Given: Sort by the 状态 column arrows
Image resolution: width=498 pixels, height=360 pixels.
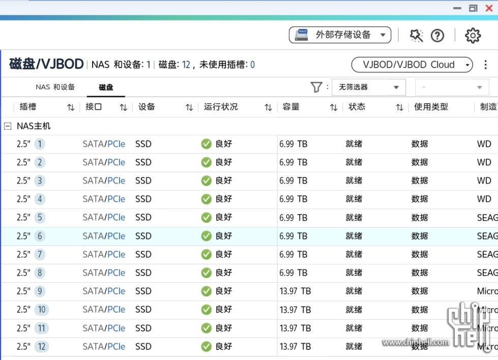Looking at the screenshot, I should coord(399,108).
